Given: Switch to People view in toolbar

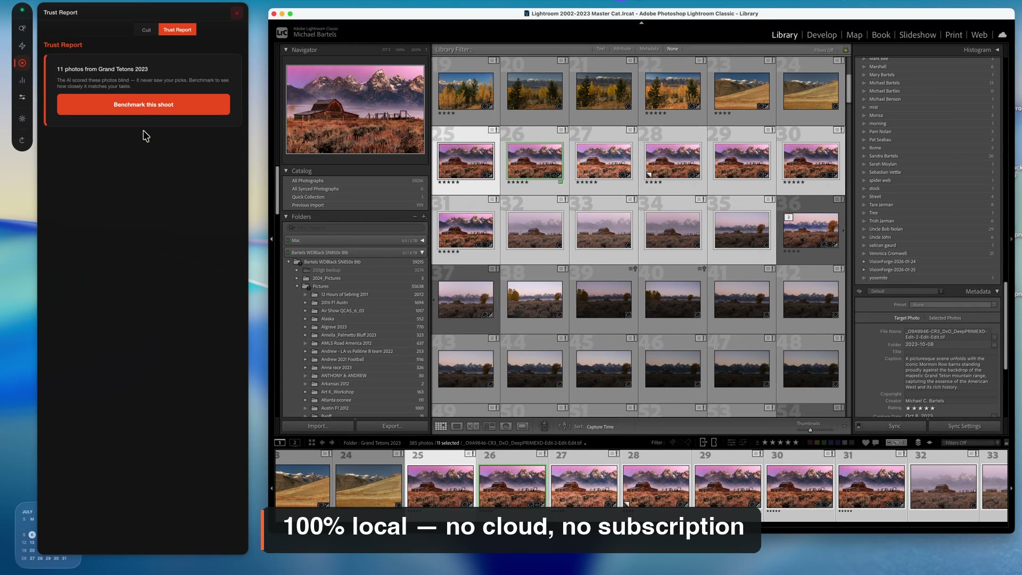Looking at the screenshot, I should pos(506,426).
